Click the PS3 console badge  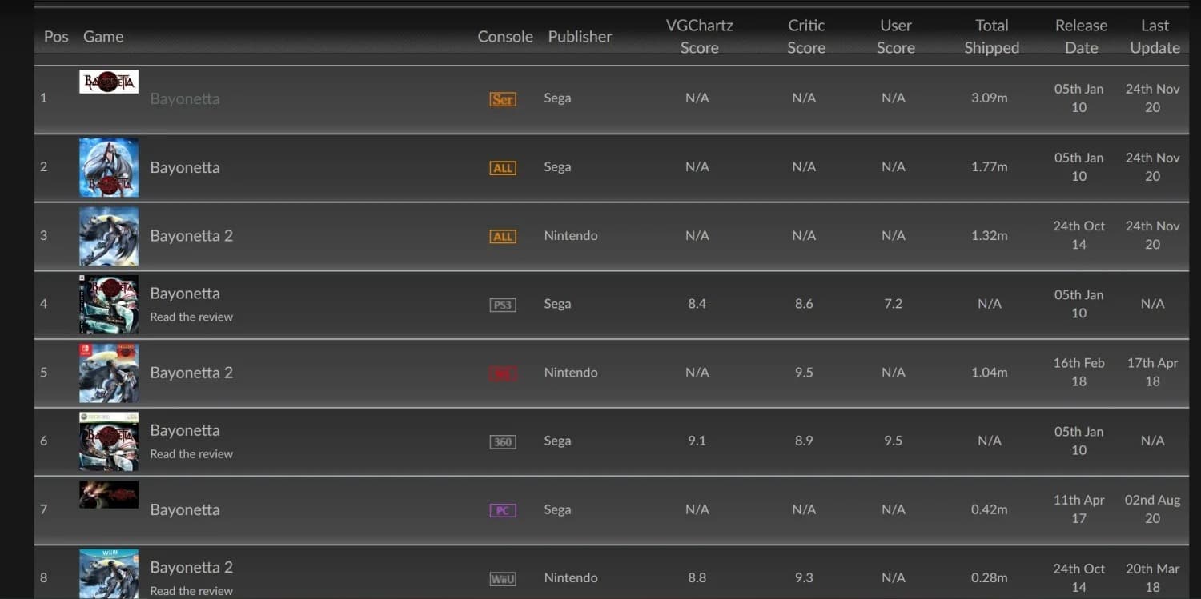pos(503,305)
